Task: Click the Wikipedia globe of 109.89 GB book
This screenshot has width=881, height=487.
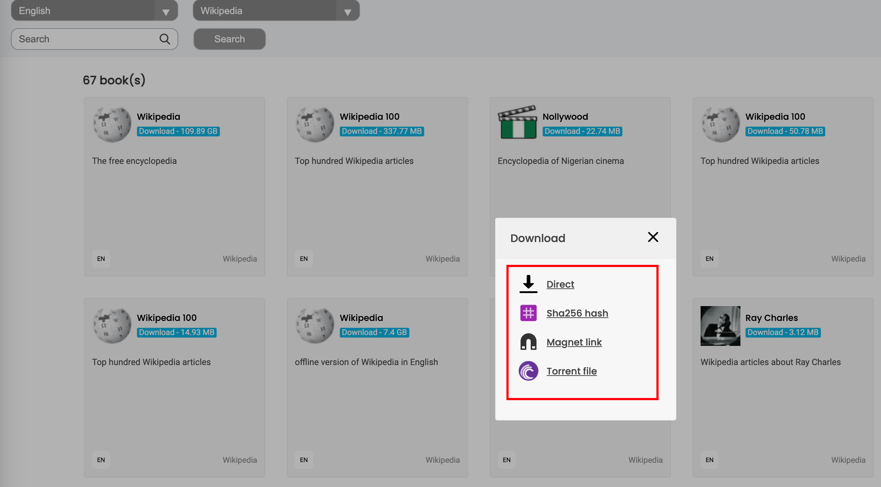Action: click(112, 124)
